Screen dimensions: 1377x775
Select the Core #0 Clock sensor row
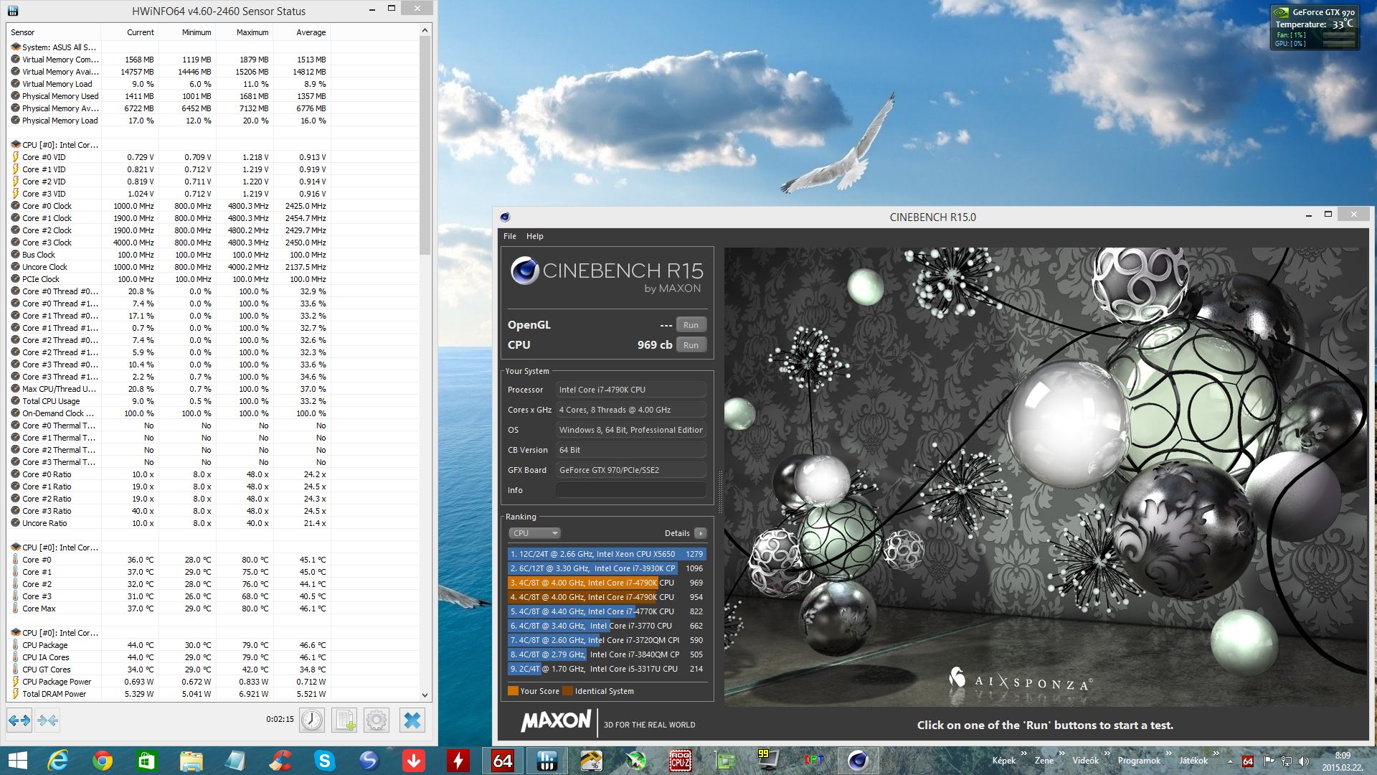click(x=213, y=206)
